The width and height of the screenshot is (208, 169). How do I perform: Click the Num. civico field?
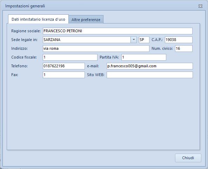tap(183, 48)
